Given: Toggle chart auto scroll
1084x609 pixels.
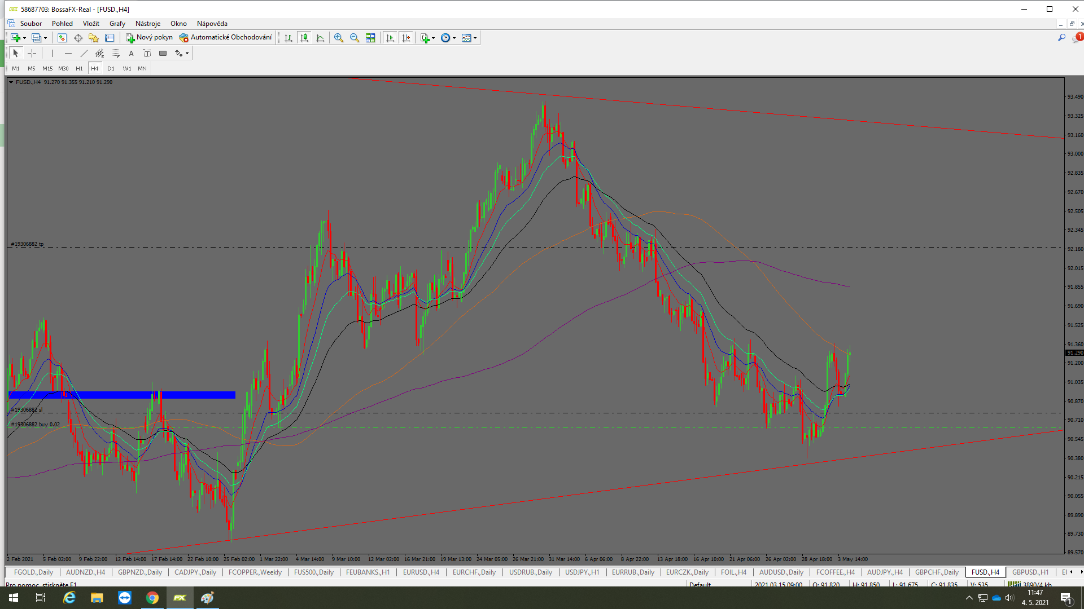Looking at the screenshot, I should 390,38.
